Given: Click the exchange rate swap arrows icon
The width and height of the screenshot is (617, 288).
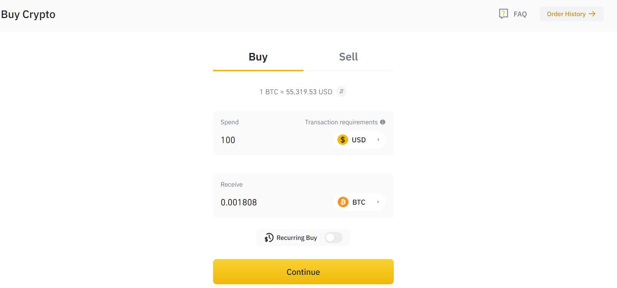Looking at the screenshot, I should pos(341,91).
